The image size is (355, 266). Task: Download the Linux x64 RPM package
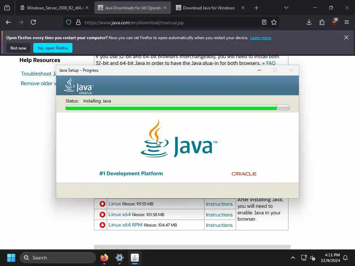pos(125,225)
